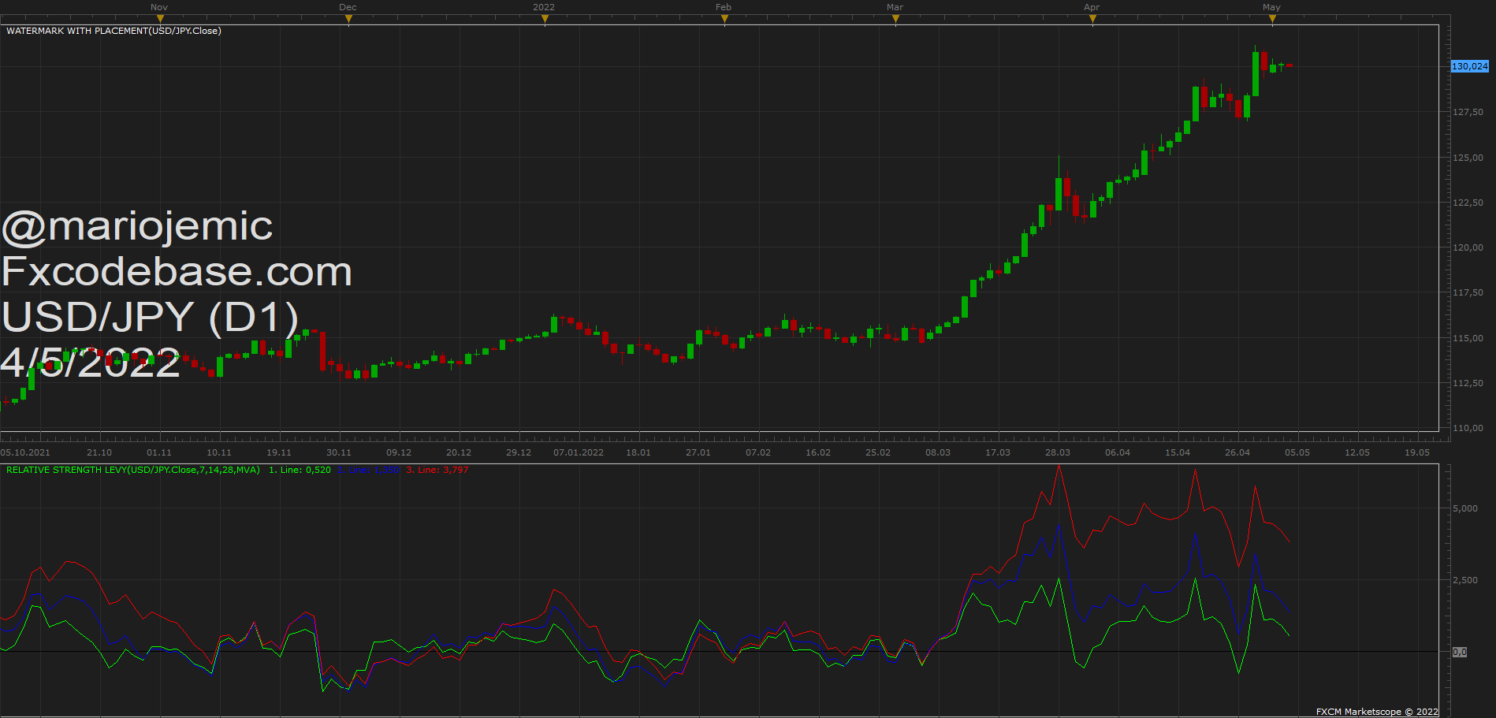
Task: Click the Apr month marker triangle
Action: [x=1092, y=20]
